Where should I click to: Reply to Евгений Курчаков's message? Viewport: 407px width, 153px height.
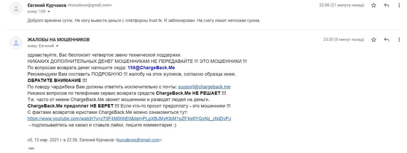pos(386,5)
